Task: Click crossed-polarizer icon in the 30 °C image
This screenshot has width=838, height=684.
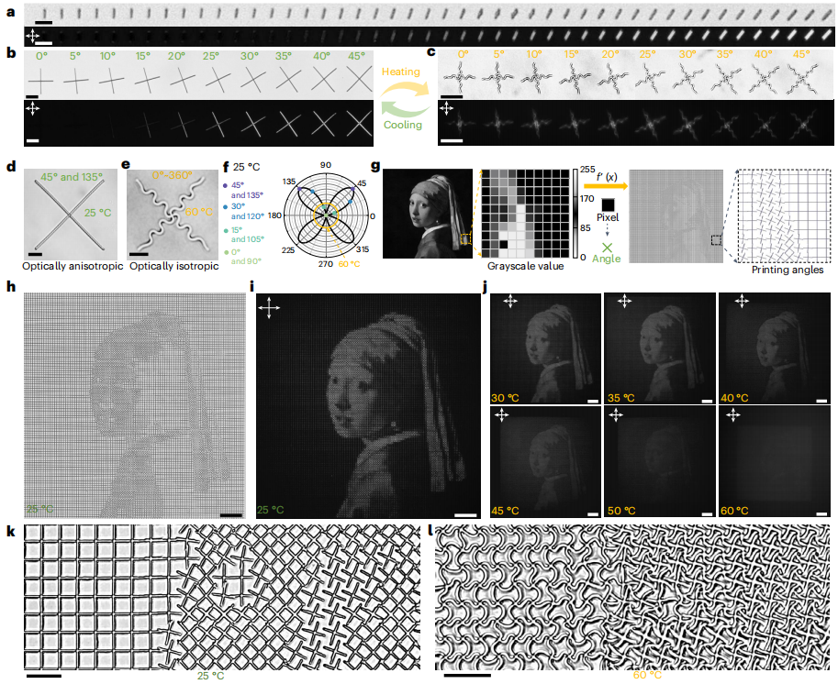Action: 509,302
